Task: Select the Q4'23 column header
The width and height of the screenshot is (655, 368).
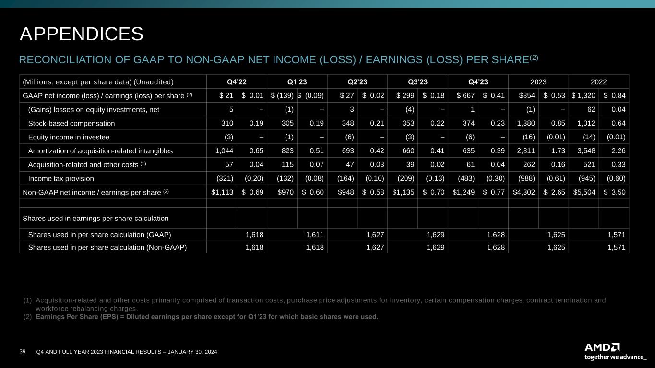Action: pyautogui.click(x=478, y=81)
